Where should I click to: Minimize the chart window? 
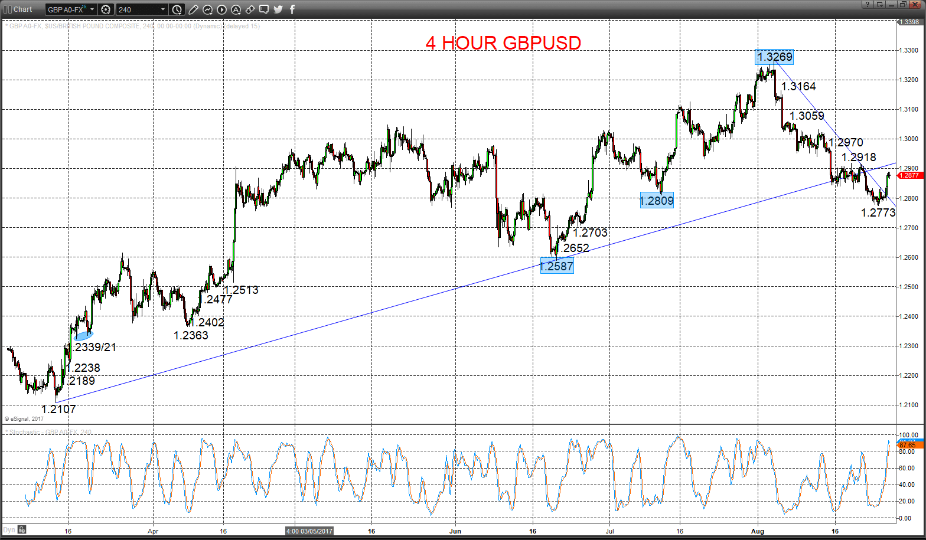(891, 5)
